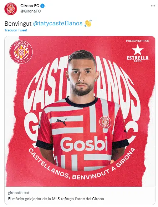Click the Girona badge on the jersey

click(x=105, y=122)
